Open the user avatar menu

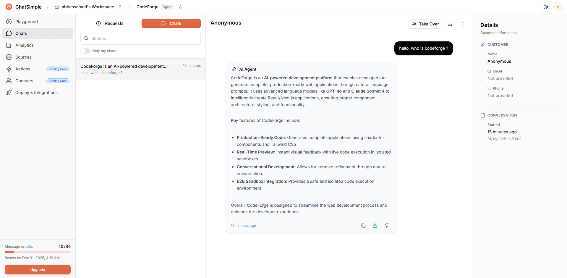558,7
